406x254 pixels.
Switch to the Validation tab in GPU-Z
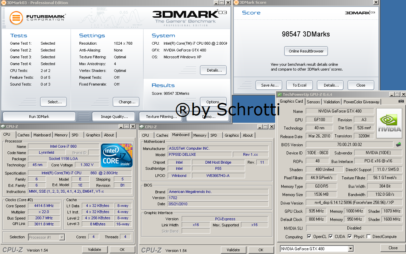(331, 102)
